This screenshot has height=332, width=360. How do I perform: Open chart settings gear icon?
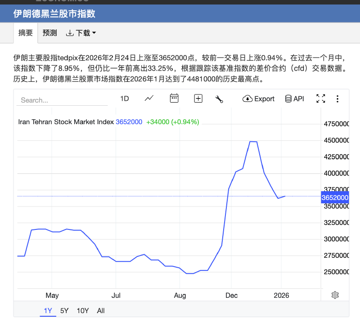tap(335, 295)
